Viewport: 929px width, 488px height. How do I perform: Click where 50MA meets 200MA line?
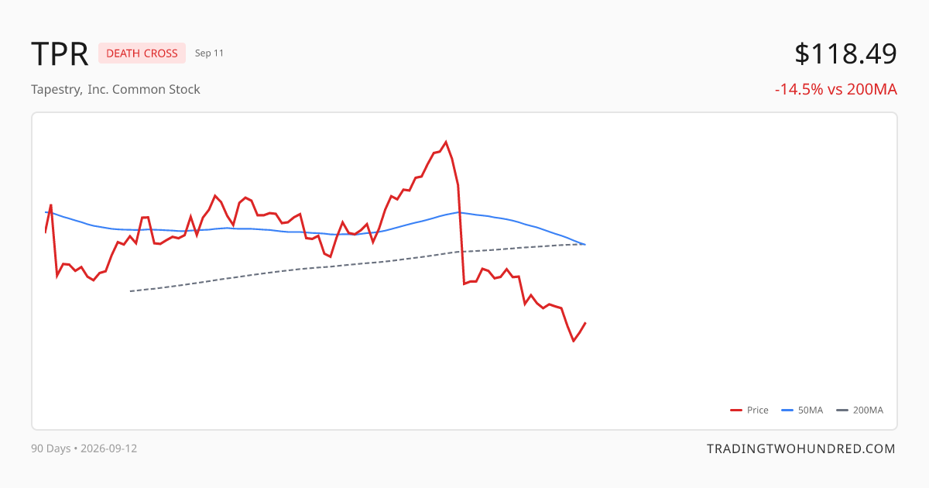584,245
